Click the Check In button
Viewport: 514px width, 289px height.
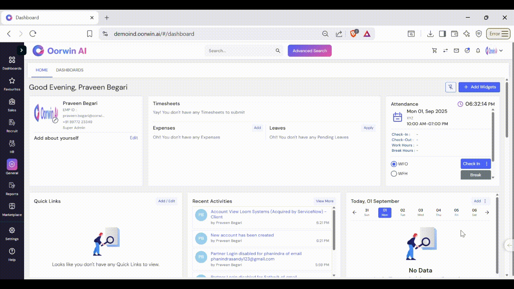(471, 164)
